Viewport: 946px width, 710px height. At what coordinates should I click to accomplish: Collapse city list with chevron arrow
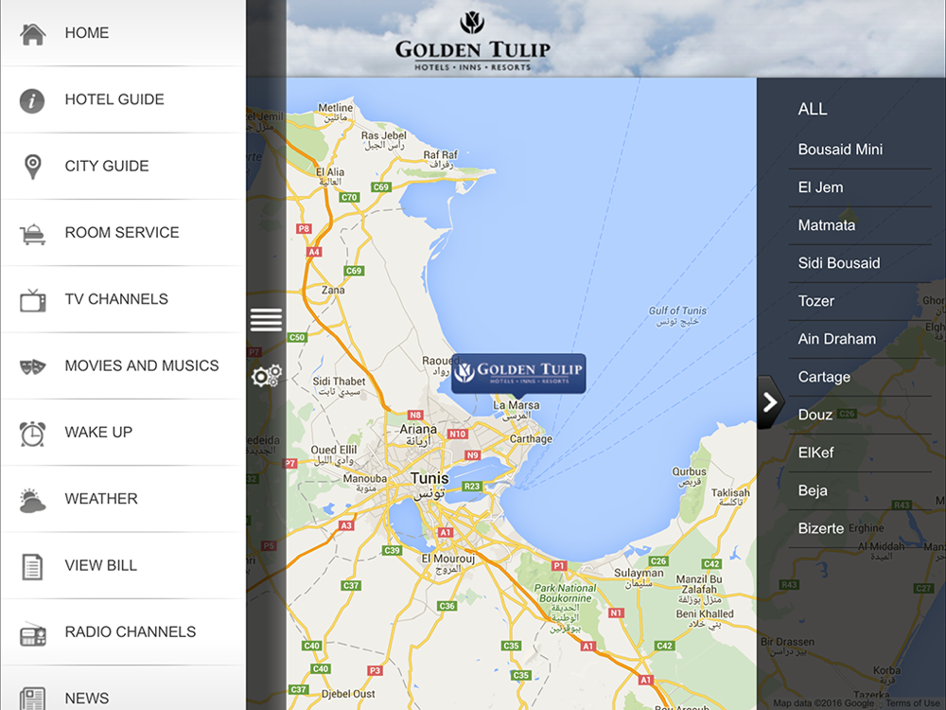(770, 402)
